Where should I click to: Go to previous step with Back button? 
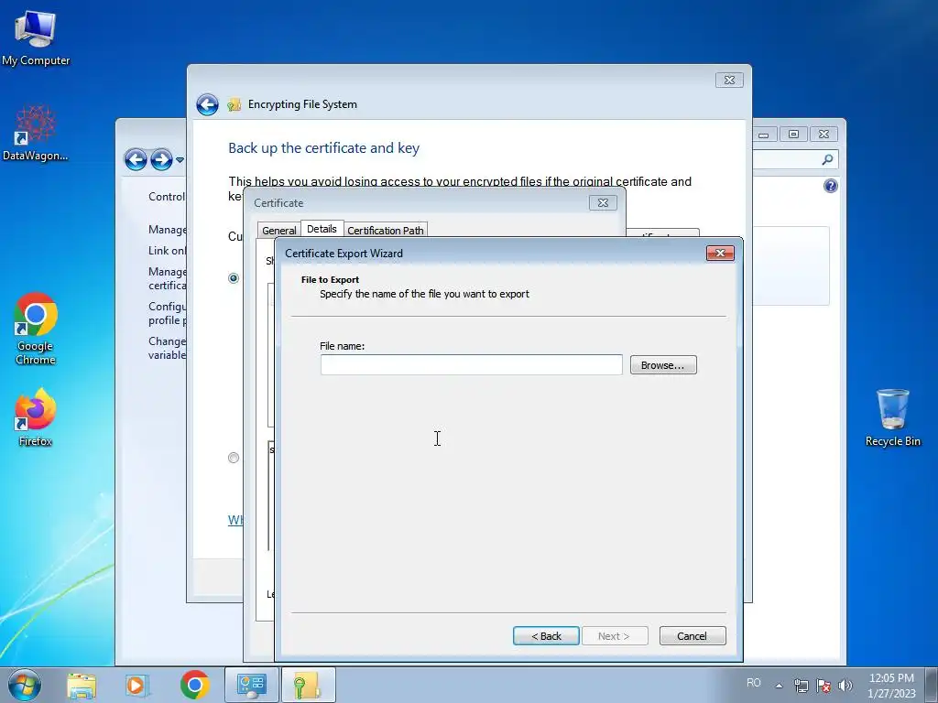pyautogui.click(x=546, y=636)
